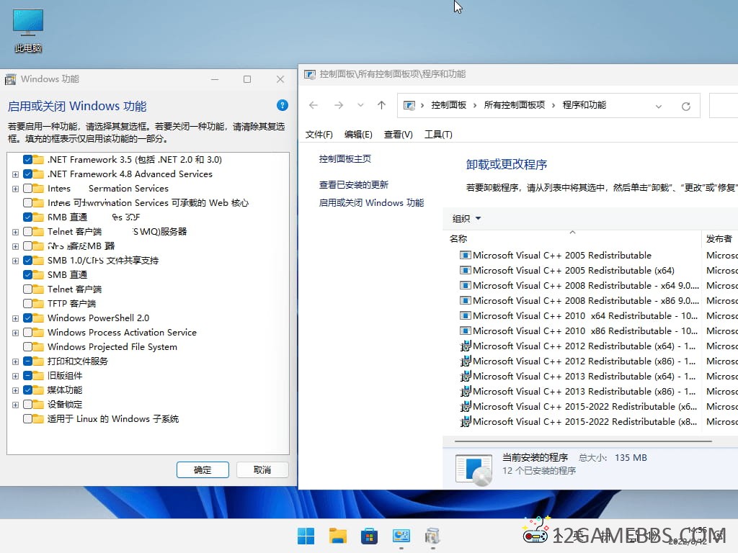738x553 pixels.
Task: Sort the list by the 发布者 column header
Action: tap(720, 238)
